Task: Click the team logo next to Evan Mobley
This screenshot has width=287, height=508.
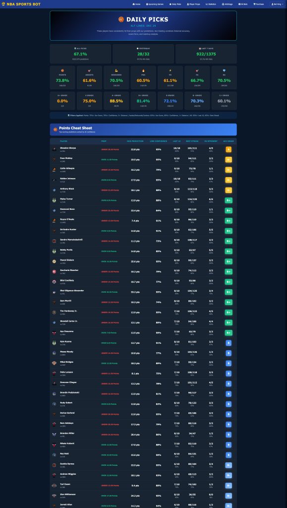Action: (55, 159)
